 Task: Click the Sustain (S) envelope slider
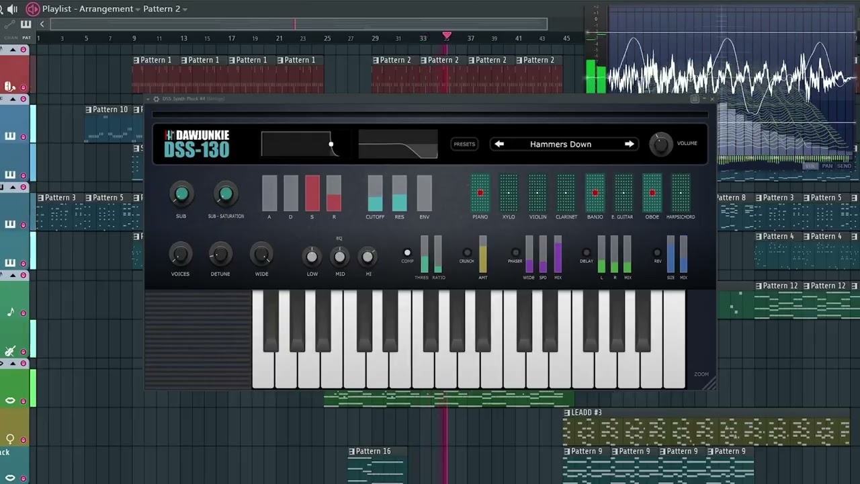(x=312, y=194)
